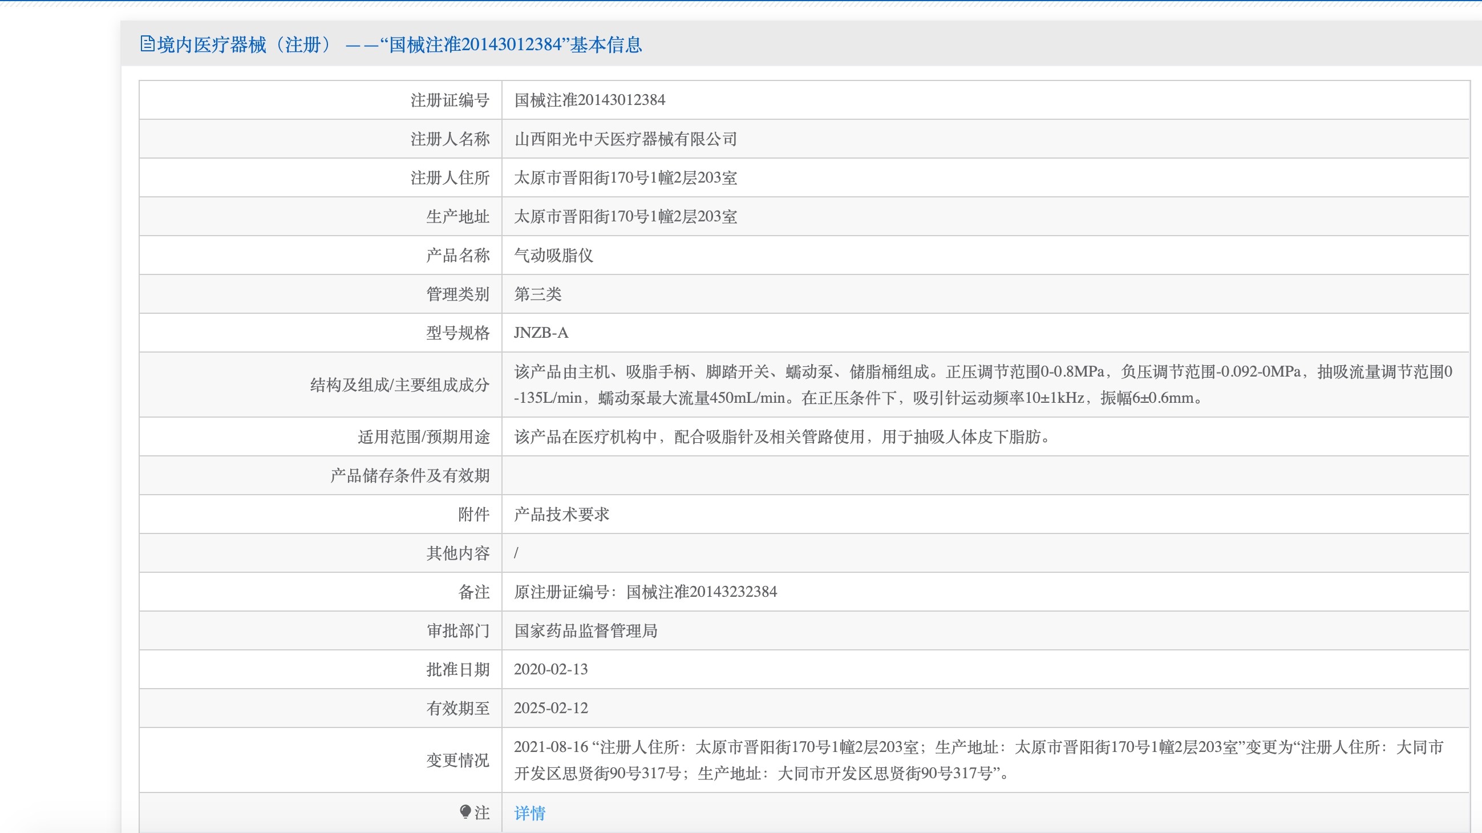Click the 注册人住所 row label
The width and height of the screenshot is (1482, 833).
(x=450, y=178)
